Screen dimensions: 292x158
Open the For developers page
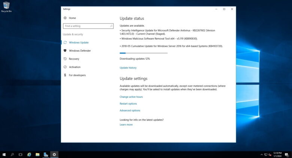pos(77,75)
